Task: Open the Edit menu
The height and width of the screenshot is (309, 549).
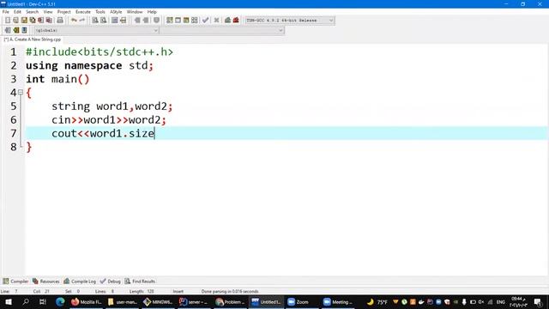Action: pyautogui.click(x=17, y=12)
